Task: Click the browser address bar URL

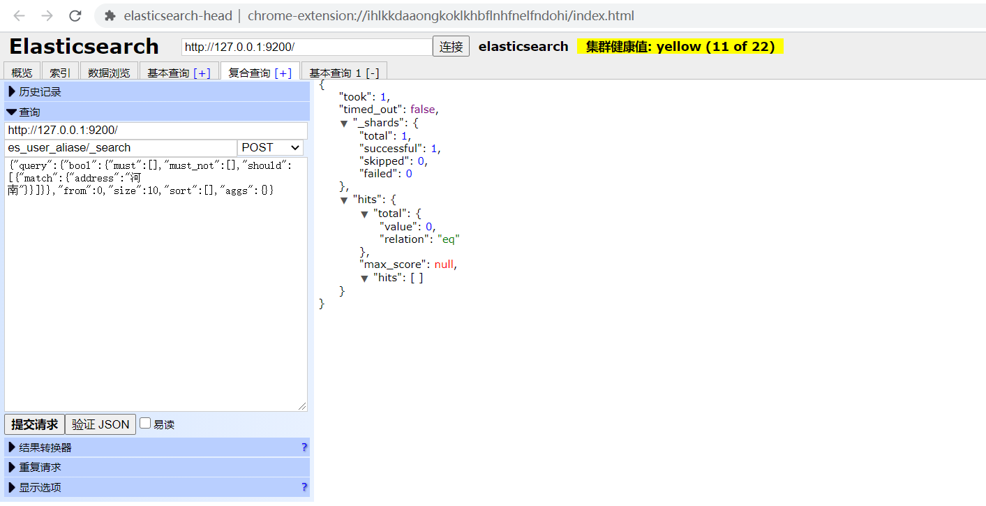Action: (441, 15)
